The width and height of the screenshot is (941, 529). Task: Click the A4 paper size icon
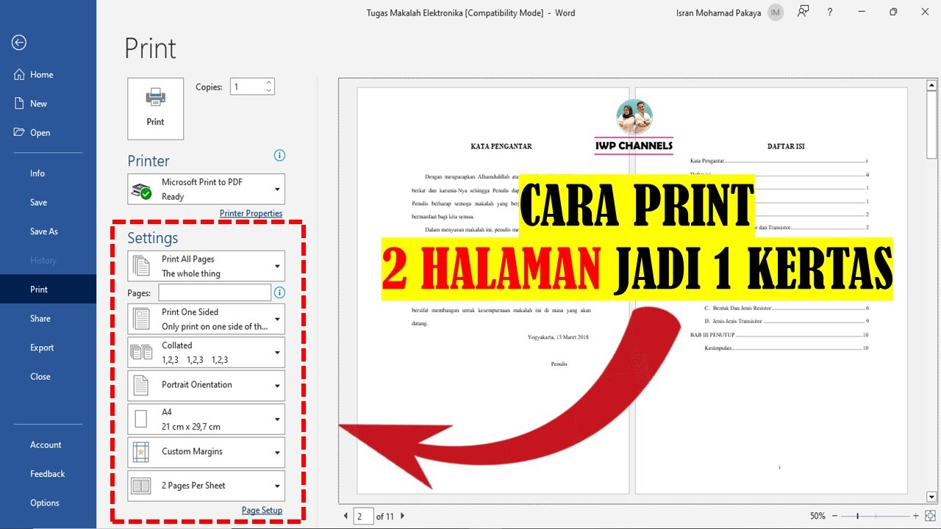tap(140, 419)
